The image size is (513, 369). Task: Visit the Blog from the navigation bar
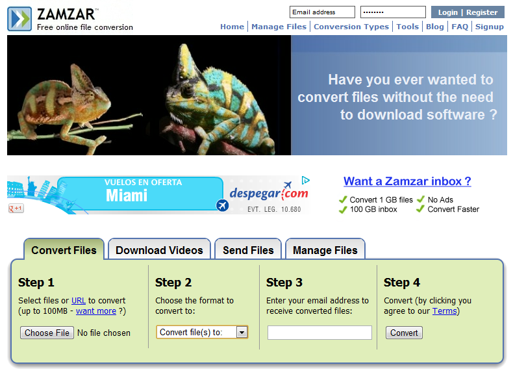435,27
